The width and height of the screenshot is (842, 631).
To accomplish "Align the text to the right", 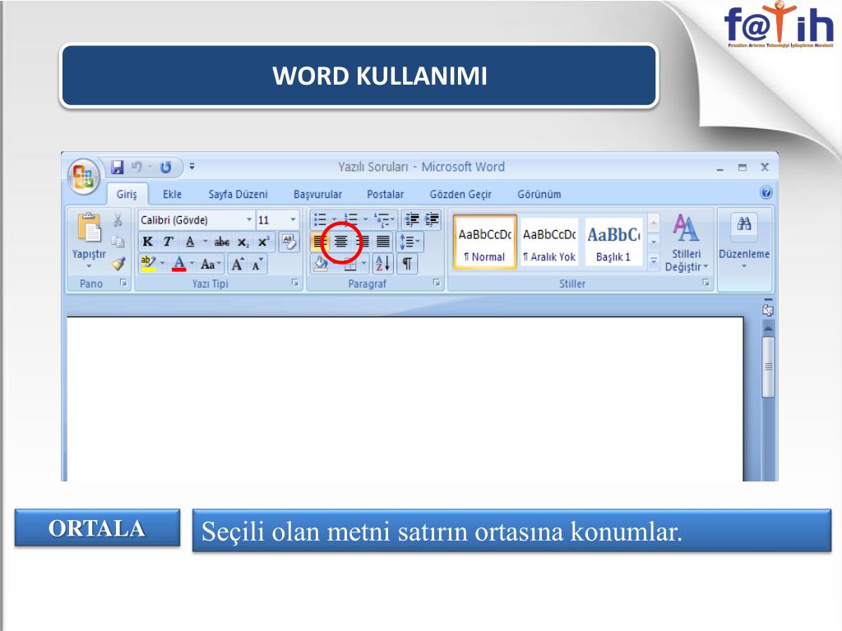I will click(363, 242).
